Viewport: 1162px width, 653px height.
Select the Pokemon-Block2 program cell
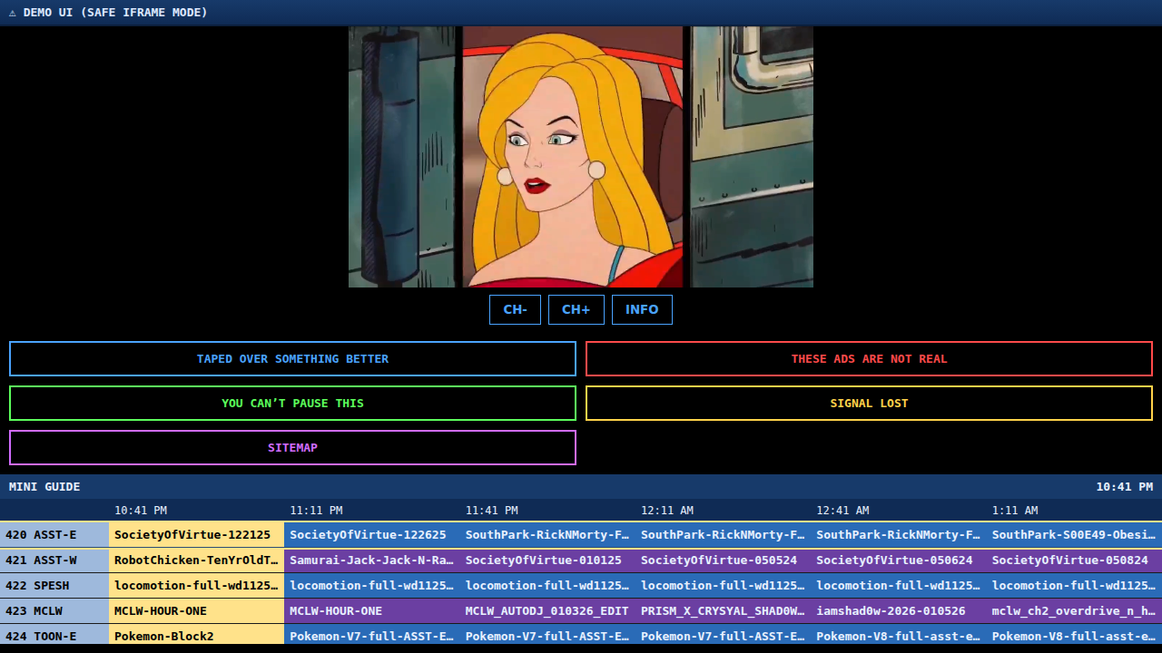tap(196, 635)
